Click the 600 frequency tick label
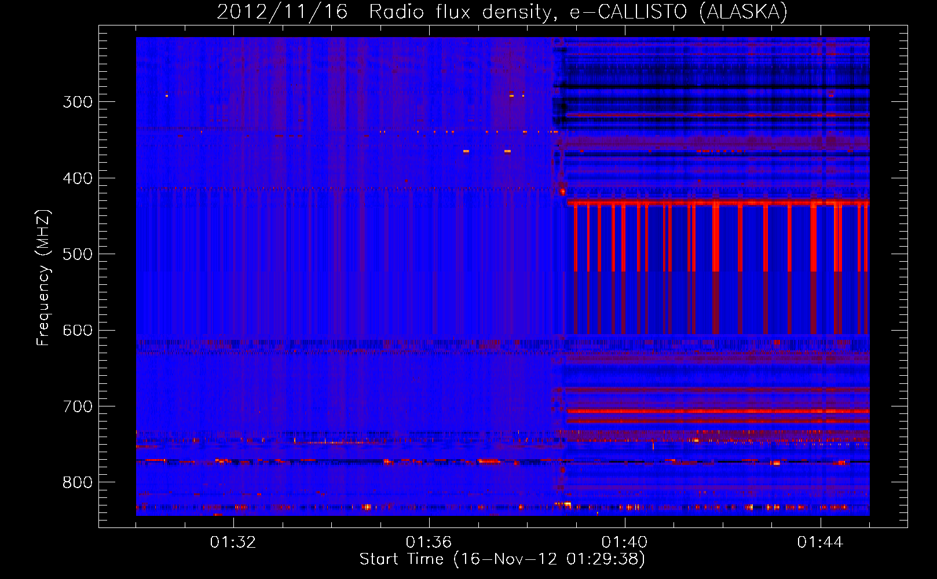 point(78,331)
